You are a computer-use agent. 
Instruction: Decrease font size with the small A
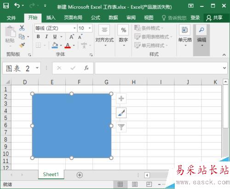coord(80,37)
